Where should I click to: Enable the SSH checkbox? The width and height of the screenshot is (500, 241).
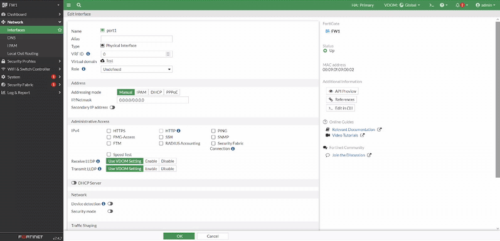(161, 137)
